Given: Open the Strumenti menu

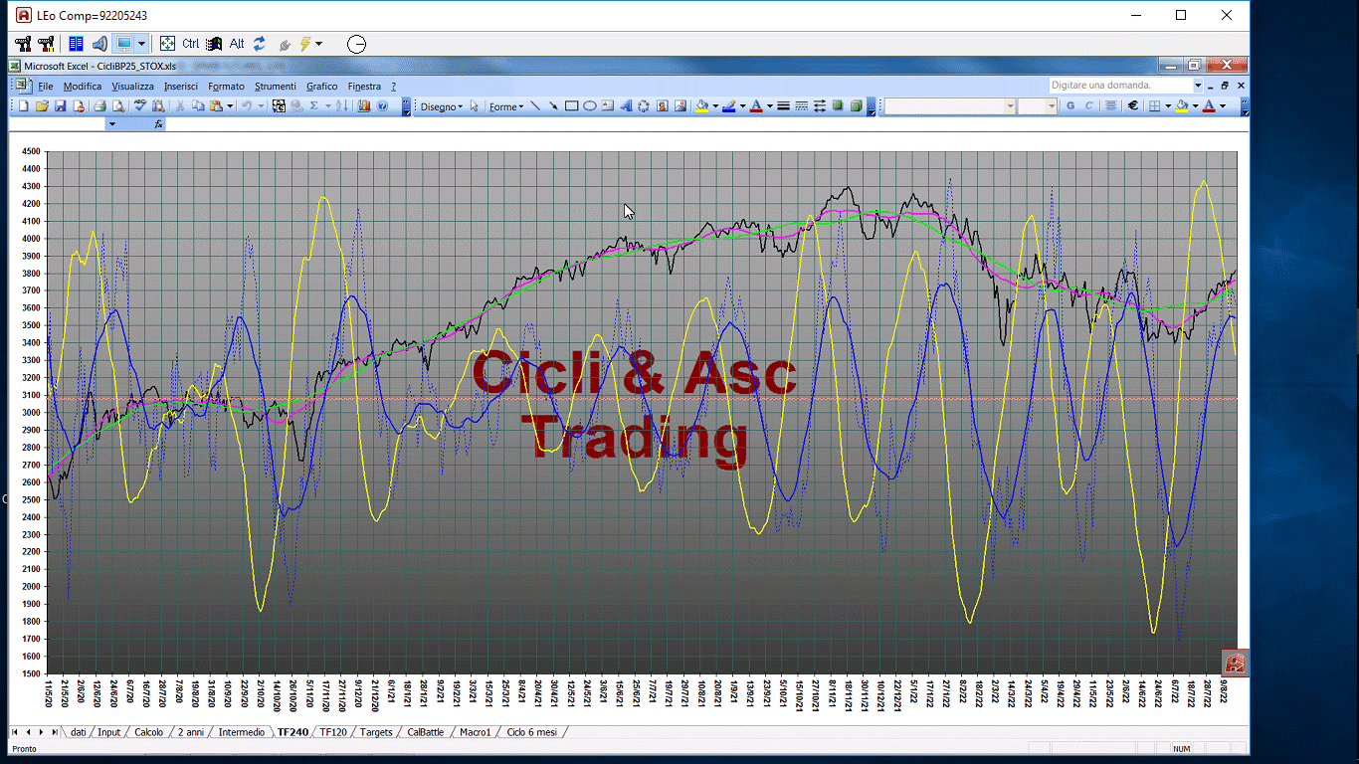Looking at the screenshot, I should [x=276, y=87].
